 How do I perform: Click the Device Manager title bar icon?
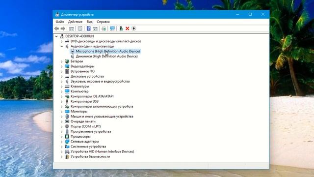57,14
